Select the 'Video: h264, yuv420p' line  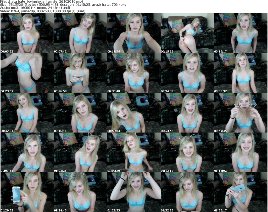pos(43,11)
